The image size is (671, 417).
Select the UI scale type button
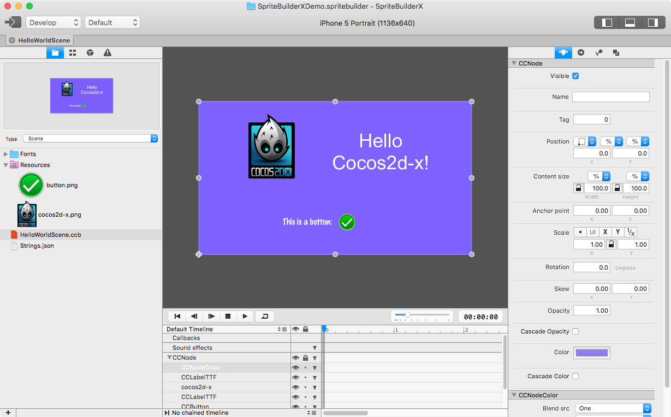(x=592, y=233)
